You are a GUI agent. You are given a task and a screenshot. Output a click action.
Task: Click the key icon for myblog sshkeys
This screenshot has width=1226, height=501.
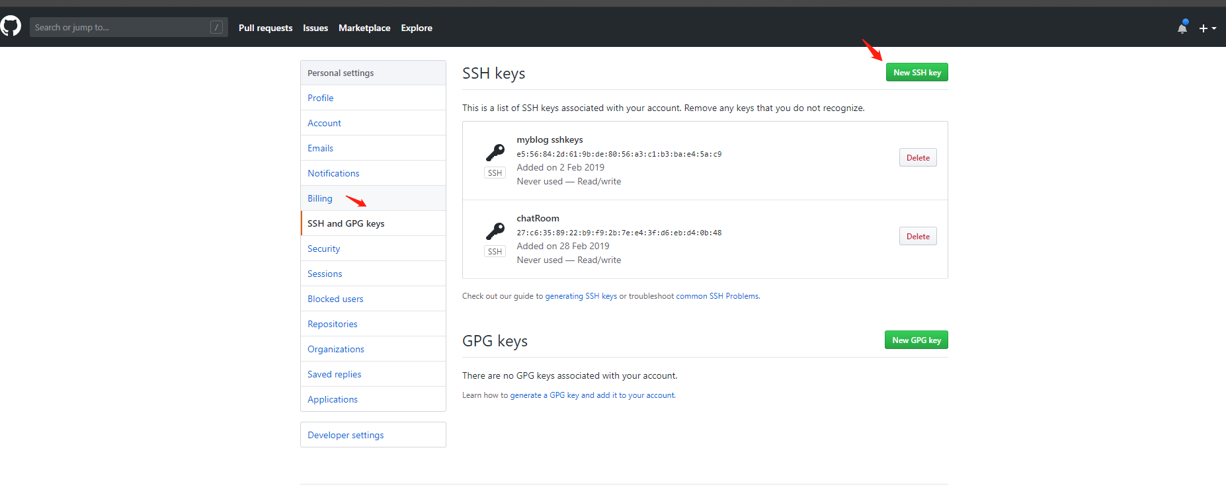(x=495, y=153)
